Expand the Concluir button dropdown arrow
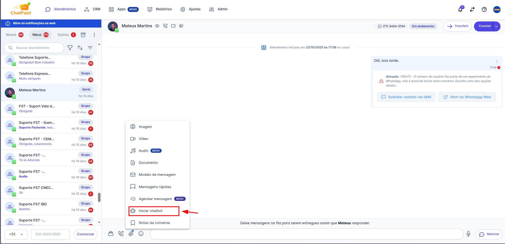 (497, 26)
